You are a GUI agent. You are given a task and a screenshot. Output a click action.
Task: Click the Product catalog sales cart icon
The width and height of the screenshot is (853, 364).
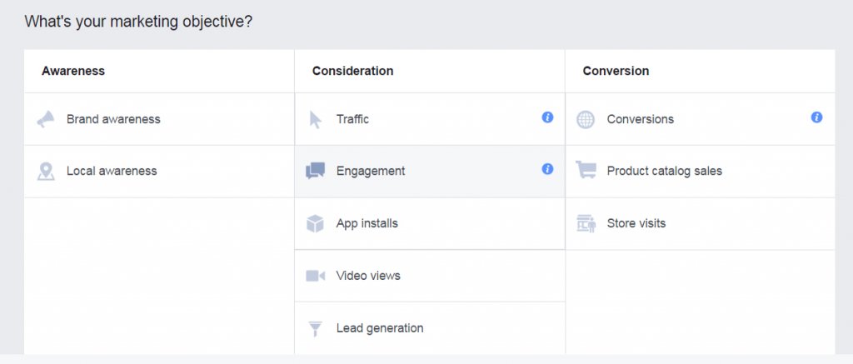(586, 170)
